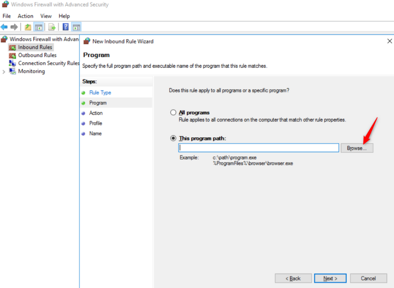This screenshot has width=394, height=288.
Task: Open the Action menu
Action: (25, 16)
